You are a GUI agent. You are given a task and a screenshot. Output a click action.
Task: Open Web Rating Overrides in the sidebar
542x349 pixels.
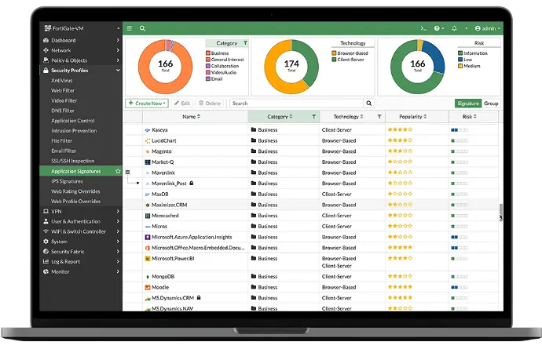[75, 191]
